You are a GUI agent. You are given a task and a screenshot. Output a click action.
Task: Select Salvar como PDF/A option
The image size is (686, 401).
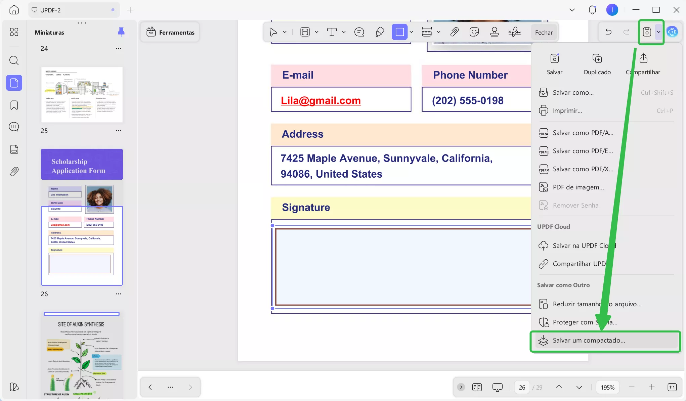[583, 133]
